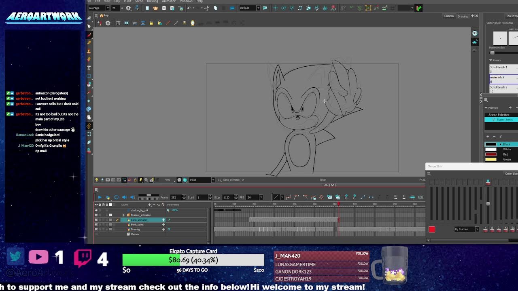Open the Edit menu
518x291 pixels.
click(x=98, y=1)
